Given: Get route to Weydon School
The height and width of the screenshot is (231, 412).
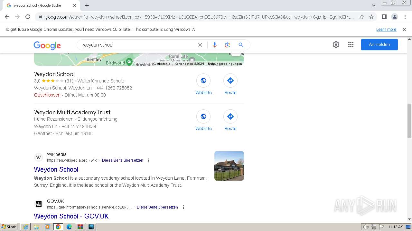Looking at the screenshot, I should tap(230, 81).
